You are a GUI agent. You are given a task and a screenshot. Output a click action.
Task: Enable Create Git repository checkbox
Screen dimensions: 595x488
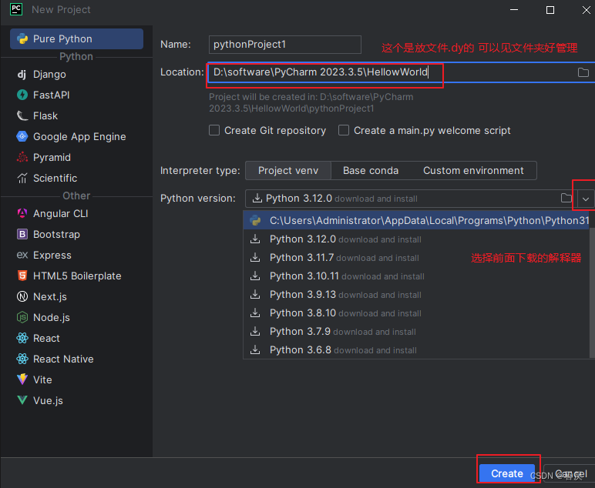pos(214,130)
